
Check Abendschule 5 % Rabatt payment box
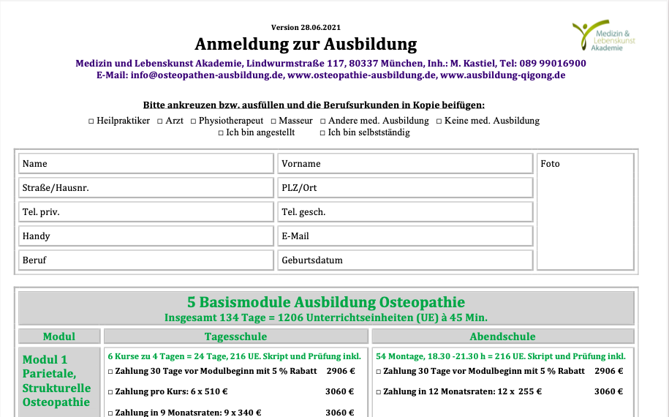point(379,372)
